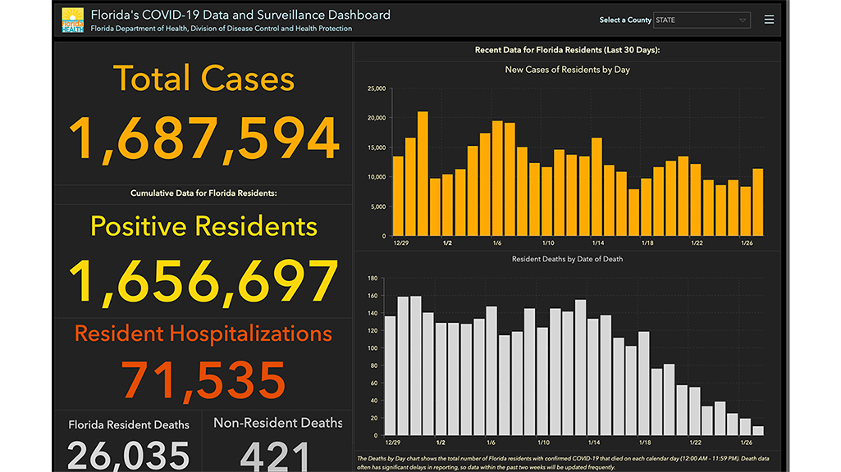
Task: Open the hamburger menu in the header
Action: click(769, 20)
